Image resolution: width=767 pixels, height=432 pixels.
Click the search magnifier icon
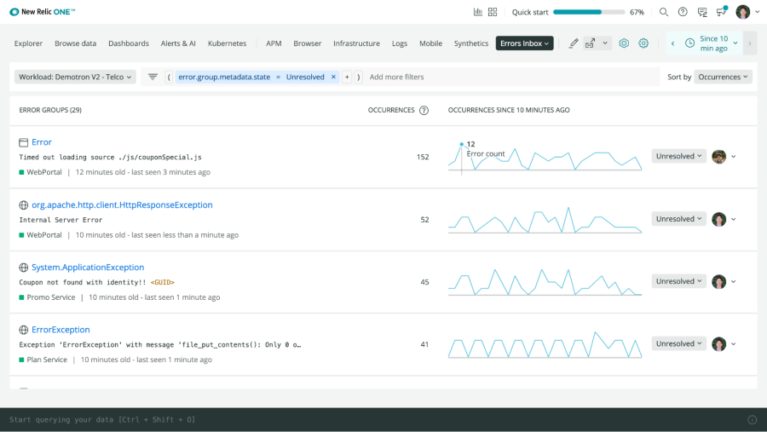pos(664,12)
